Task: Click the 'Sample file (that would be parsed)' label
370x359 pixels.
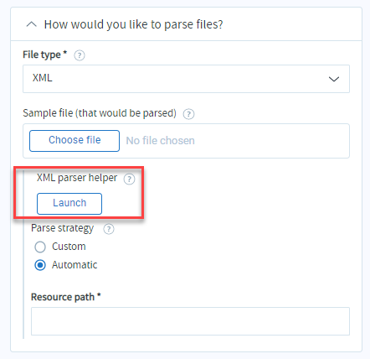Action: pyautogui.click(x=100, y=113)
